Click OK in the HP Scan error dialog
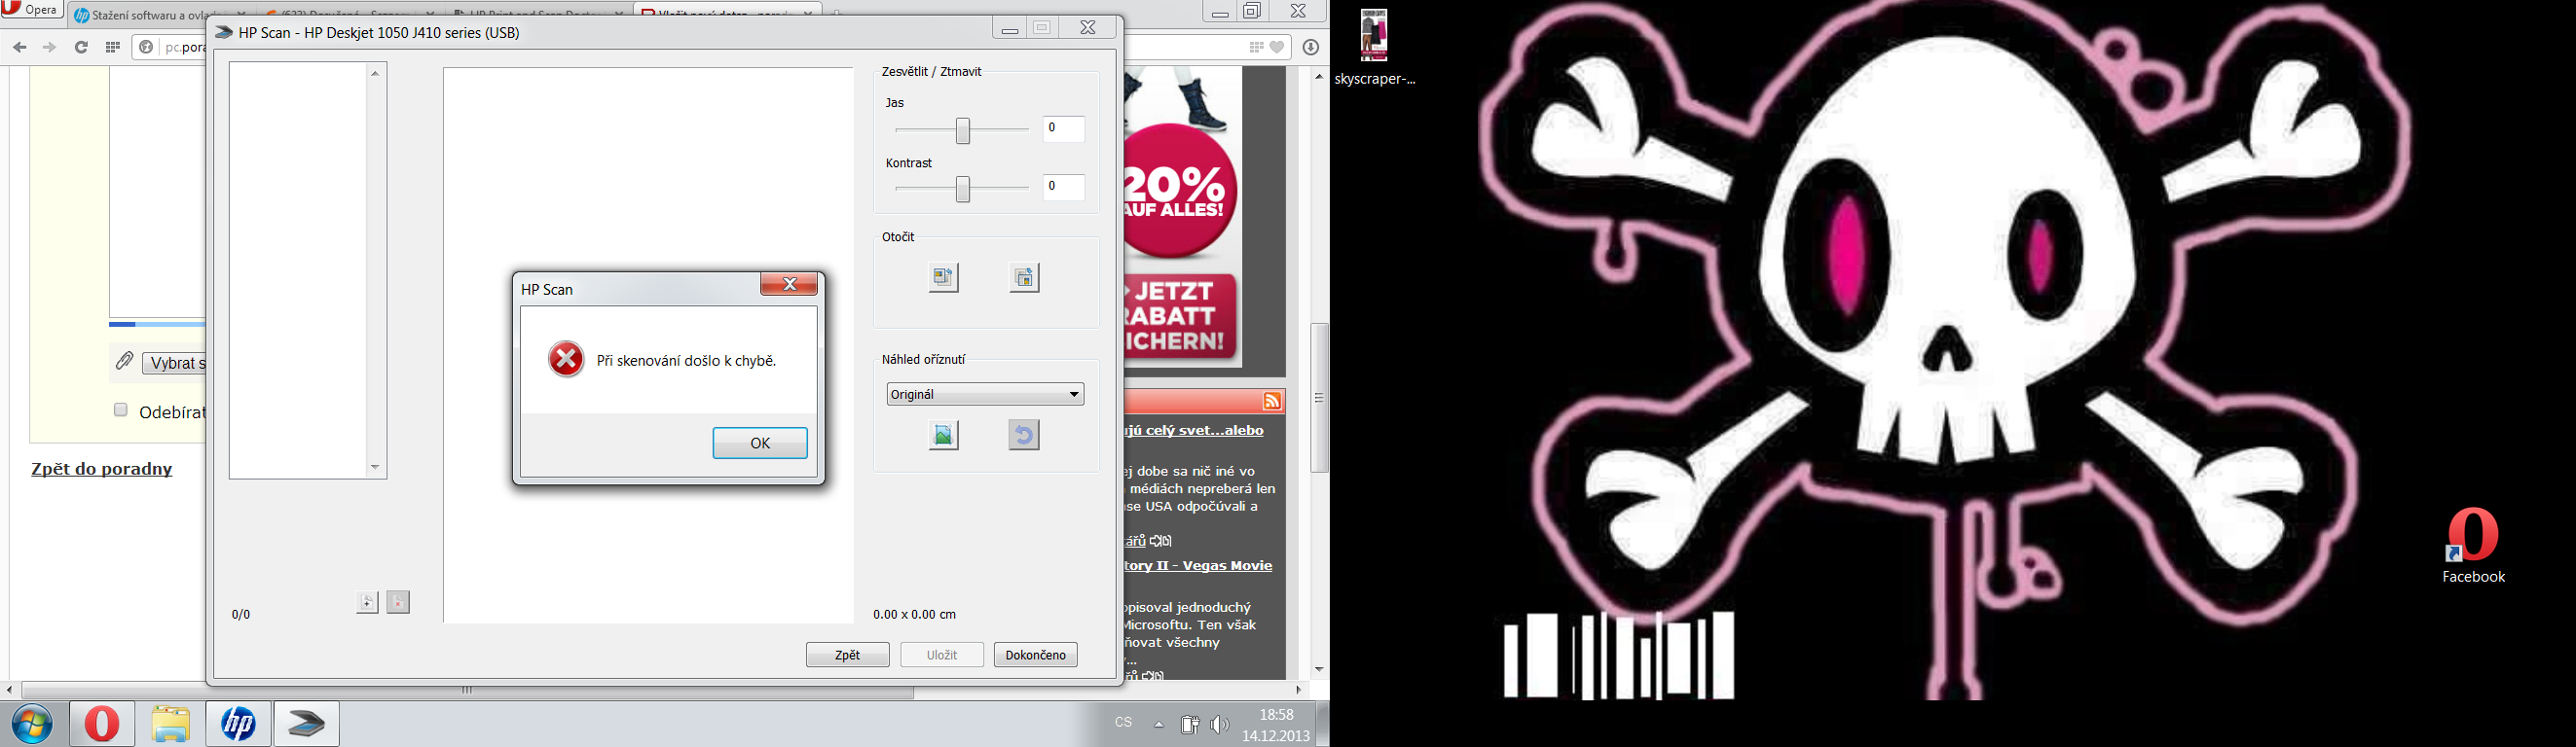This screenshot has height=747, width=2576. tap(760, 444)
